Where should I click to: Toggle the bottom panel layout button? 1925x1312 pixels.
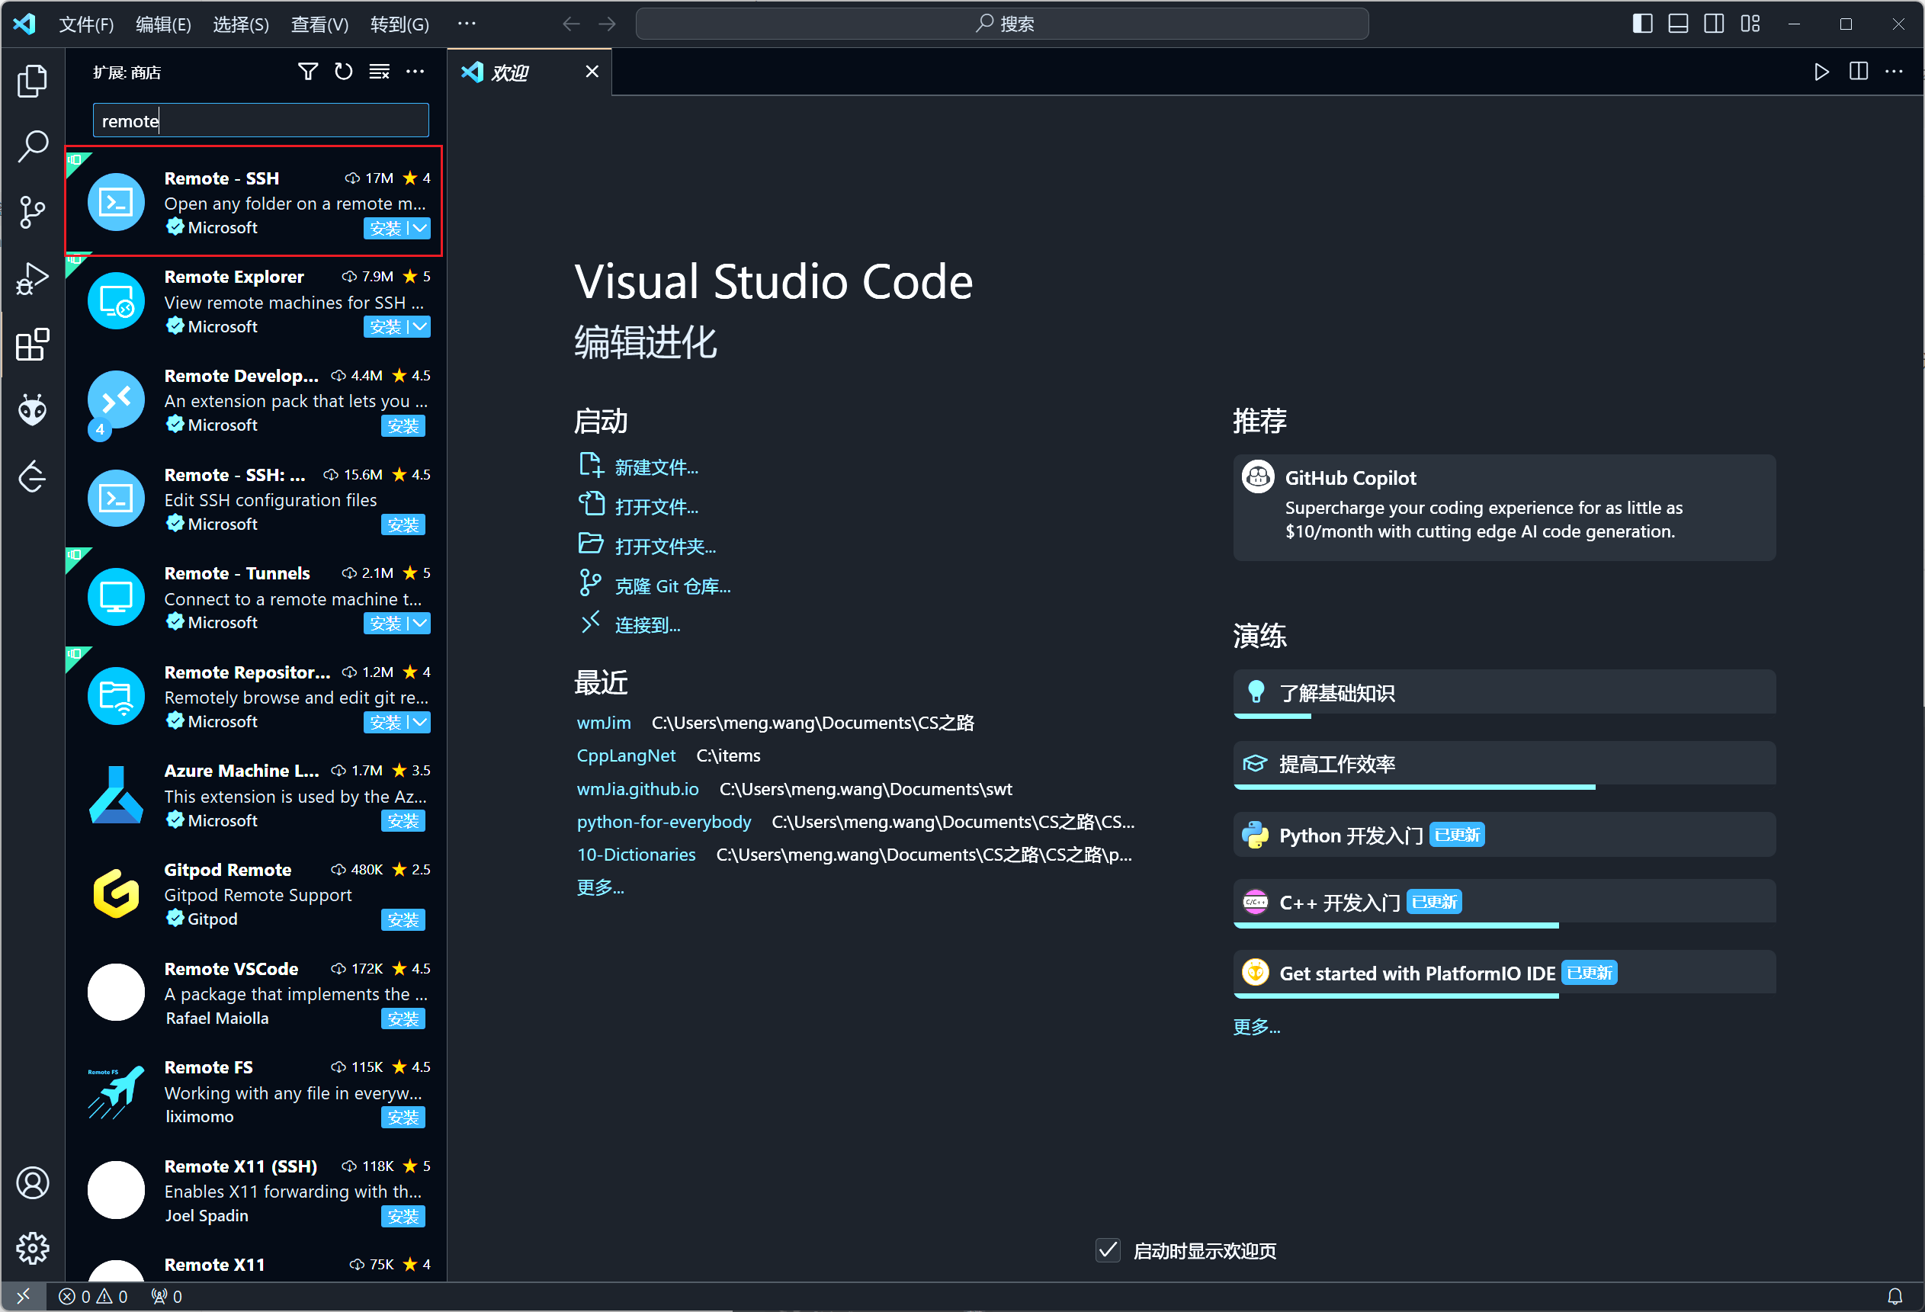pos(1677,24)
